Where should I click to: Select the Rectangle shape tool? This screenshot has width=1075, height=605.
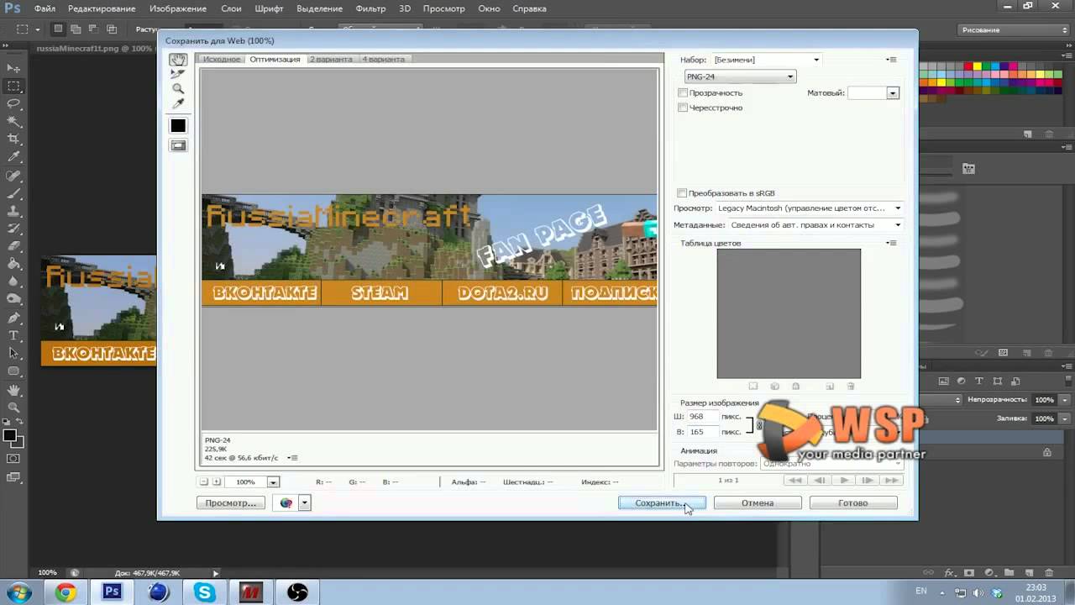(x=13, y=371)
